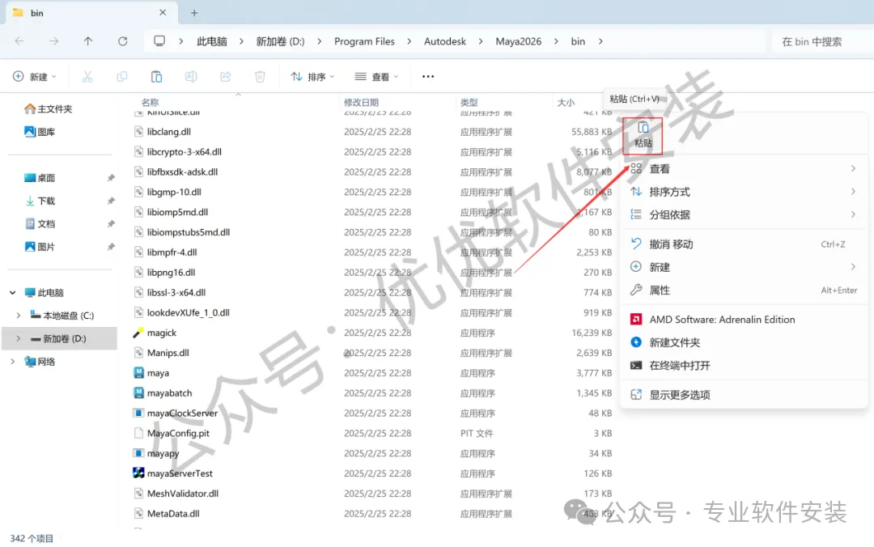Open 主文件夹 home in sidebar
874x547 pixels.
49,108
